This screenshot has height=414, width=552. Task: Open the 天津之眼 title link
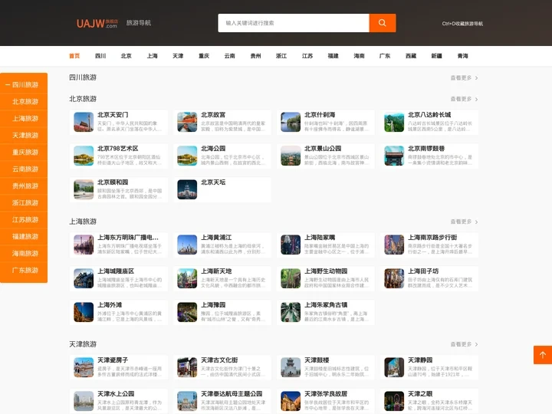(420, 394)
